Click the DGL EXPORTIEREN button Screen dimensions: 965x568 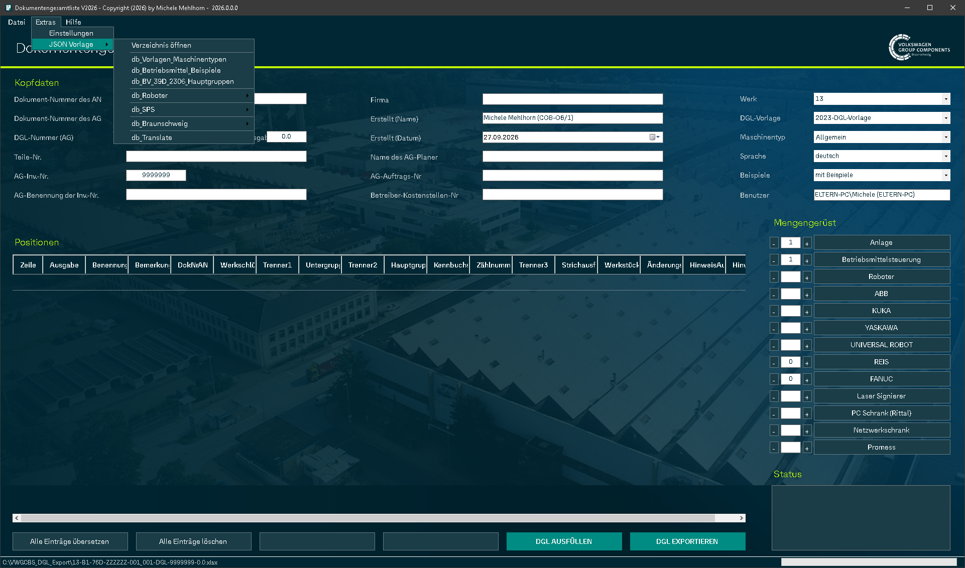[x=687, y=541]
